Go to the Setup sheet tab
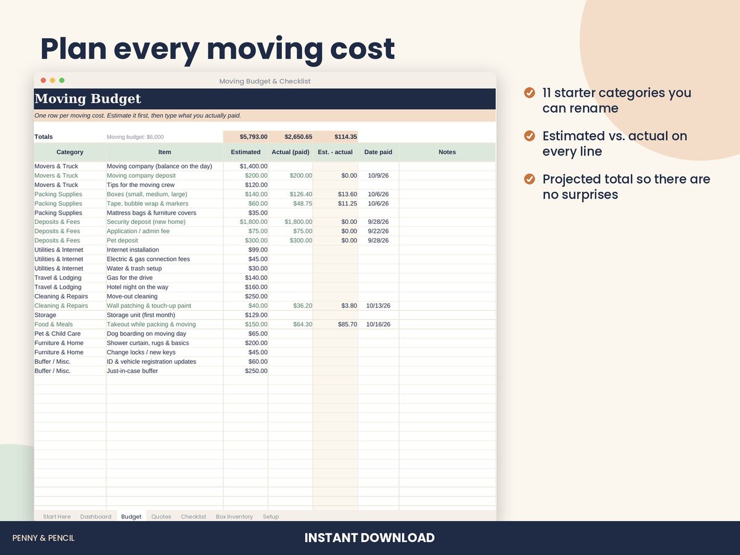740x555 pixels. (271, 516)
